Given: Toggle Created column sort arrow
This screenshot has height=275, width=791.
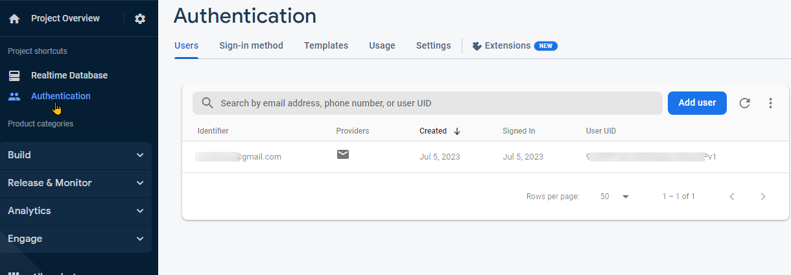Looking at the screenshot, I should (x=457, y=131).
